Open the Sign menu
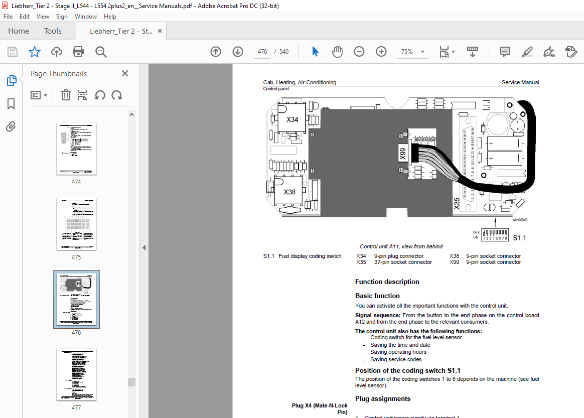This screenshot has width=584, height=418. click(x=62, y=17)
